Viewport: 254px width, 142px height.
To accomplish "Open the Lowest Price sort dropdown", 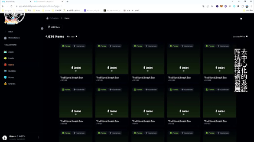I will coord(240,37).
